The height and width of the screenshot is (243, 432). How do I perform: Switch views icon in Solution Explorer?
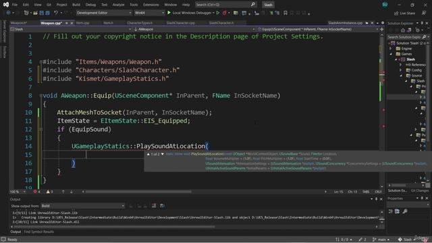coord(410,30)
